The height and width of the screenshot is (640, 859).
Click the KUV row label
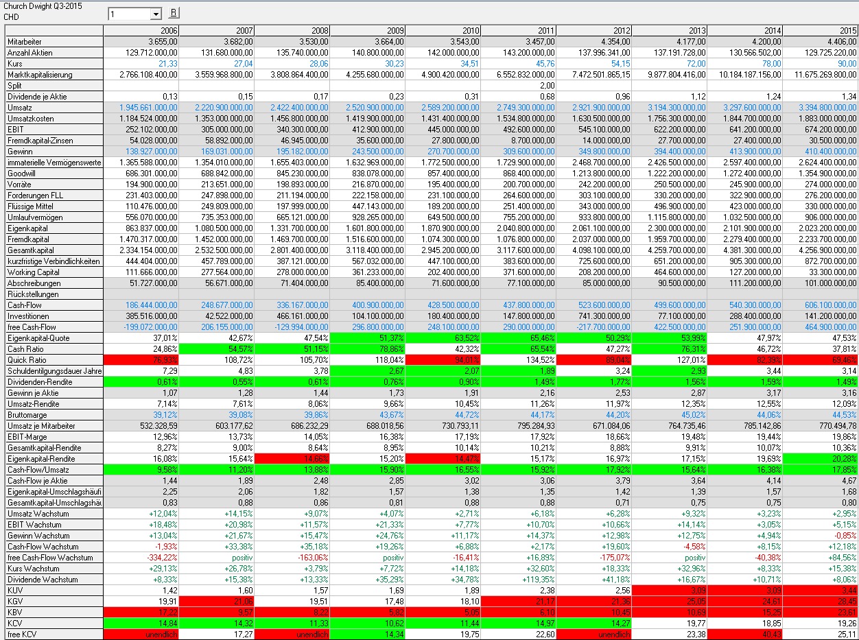pos(54,591)
